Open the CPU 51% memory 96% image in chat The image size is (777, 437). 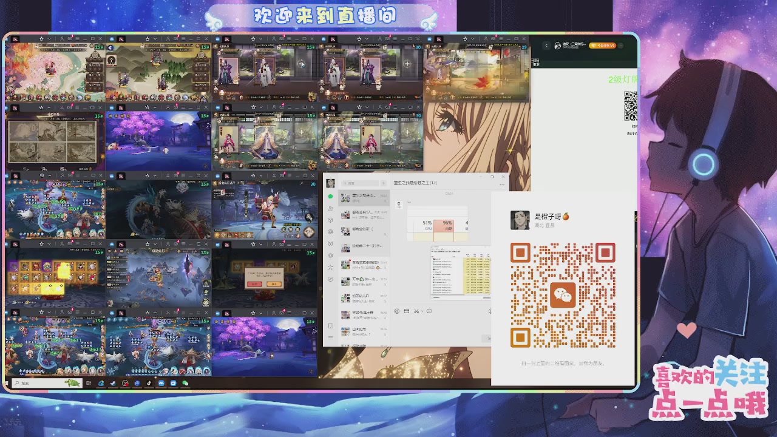438,223
